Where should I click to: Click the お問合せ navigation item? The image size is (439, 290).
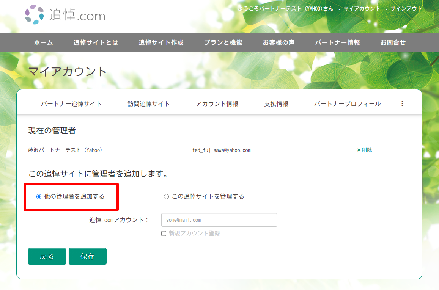(393, 42)
